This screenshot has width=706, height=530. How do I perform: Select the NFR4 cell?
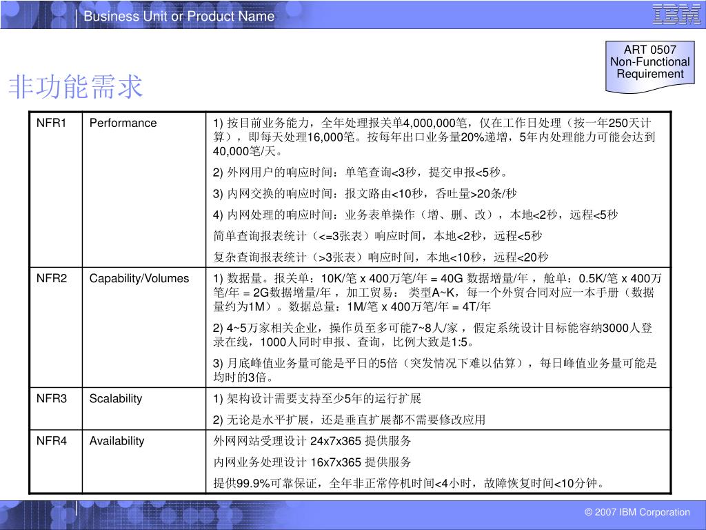click(x=56, y=462)
